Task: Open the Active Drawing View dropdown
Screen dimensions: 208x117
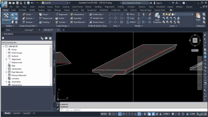Action: tap(27, 43)
